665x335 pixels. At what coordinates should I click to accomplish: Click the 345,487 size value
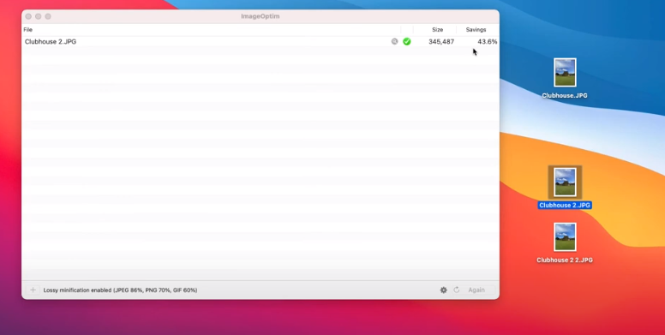(x=441, y=42)
